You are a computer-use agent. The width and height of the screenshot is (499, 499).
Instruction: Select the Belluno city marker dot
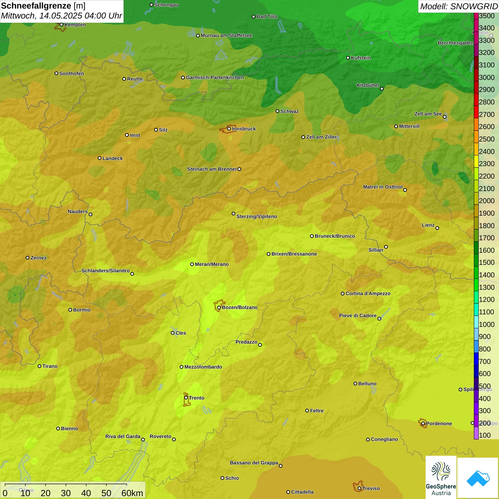point(355,384)
